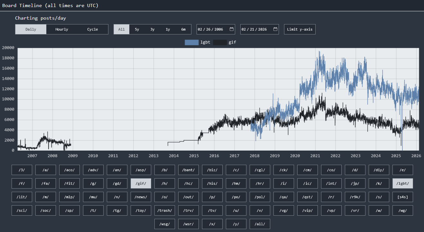Toggle the /all/ boards button

click(x=260, y=224)
